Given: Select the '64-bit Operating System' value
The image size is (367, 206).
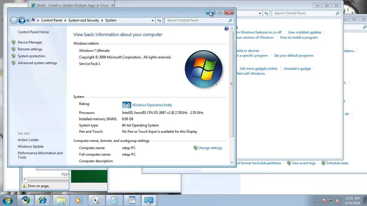Looking at the screenshot, I should (x=140, y=125).
